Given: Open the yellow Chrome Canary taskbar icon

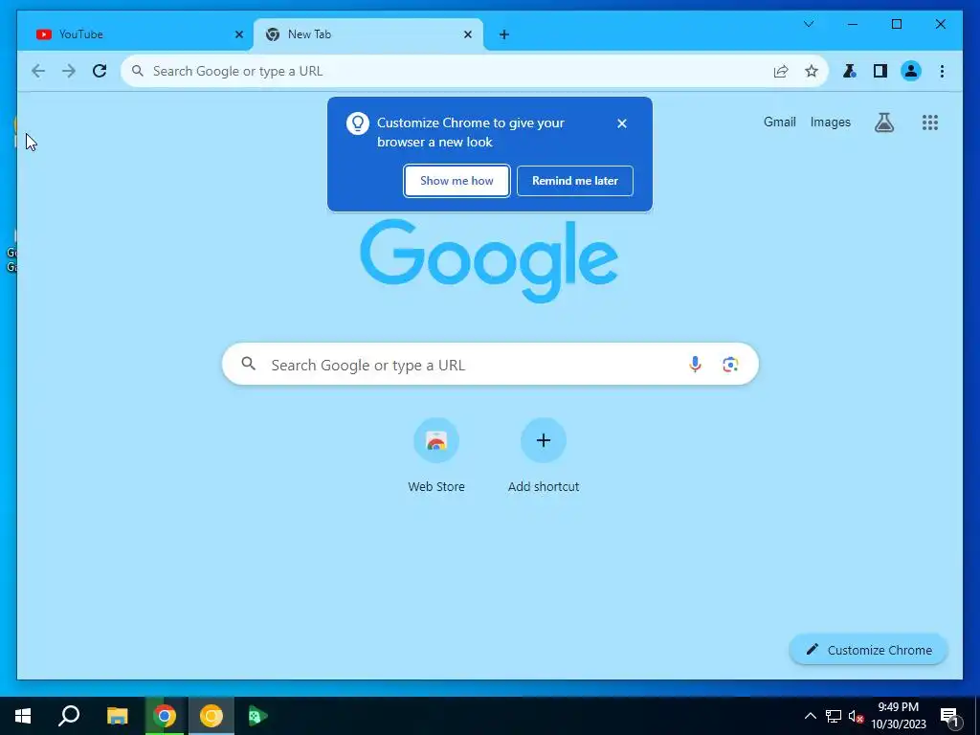Looking at the screenshot, I should coord(212,716).
